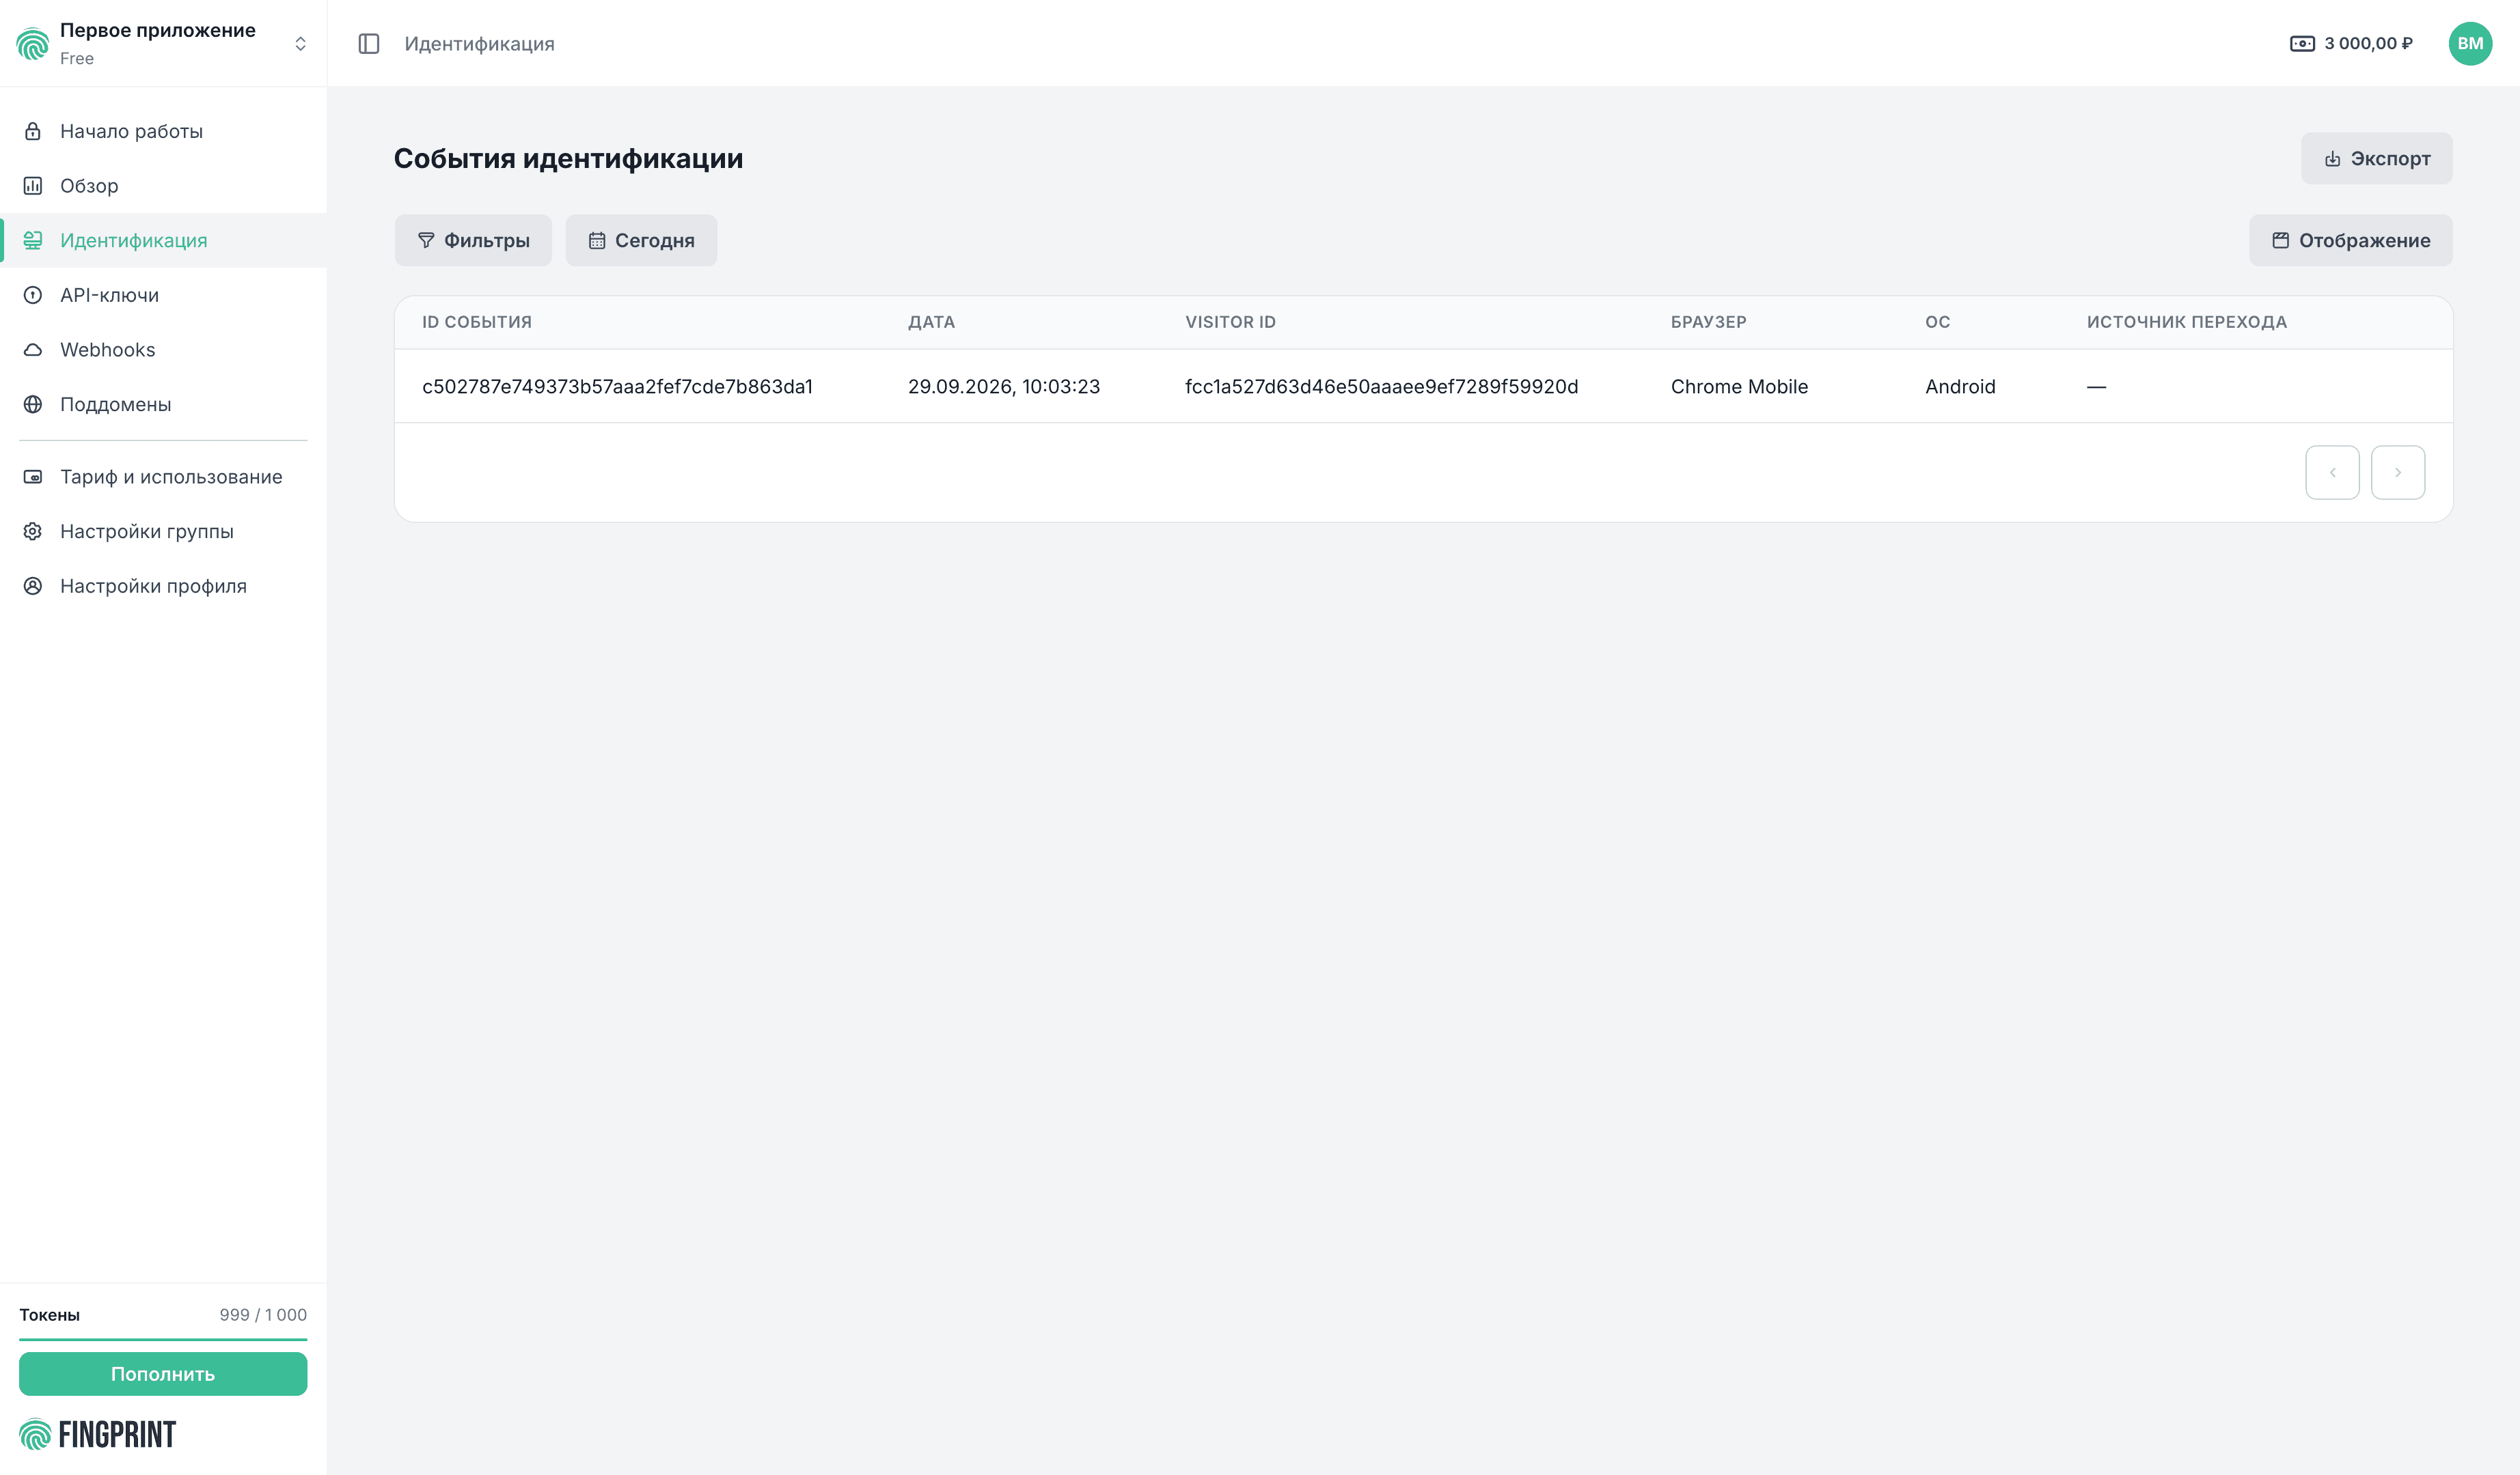
Task: Go to Обзор section
Action: pos(163,186)
